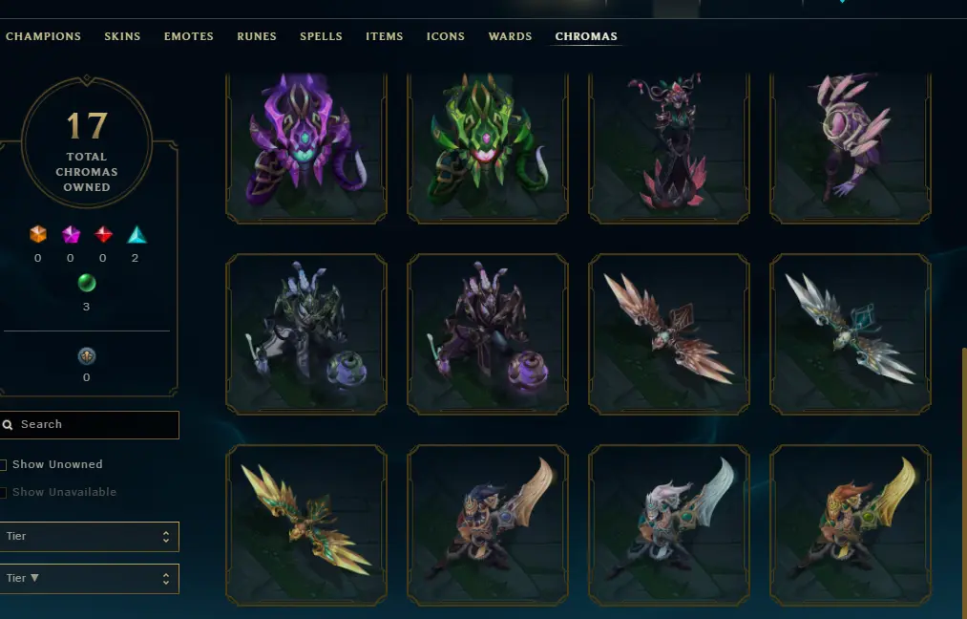The image size is (967, 619).
Task: Click the cyan triangle gem icon
Action: 137,235
